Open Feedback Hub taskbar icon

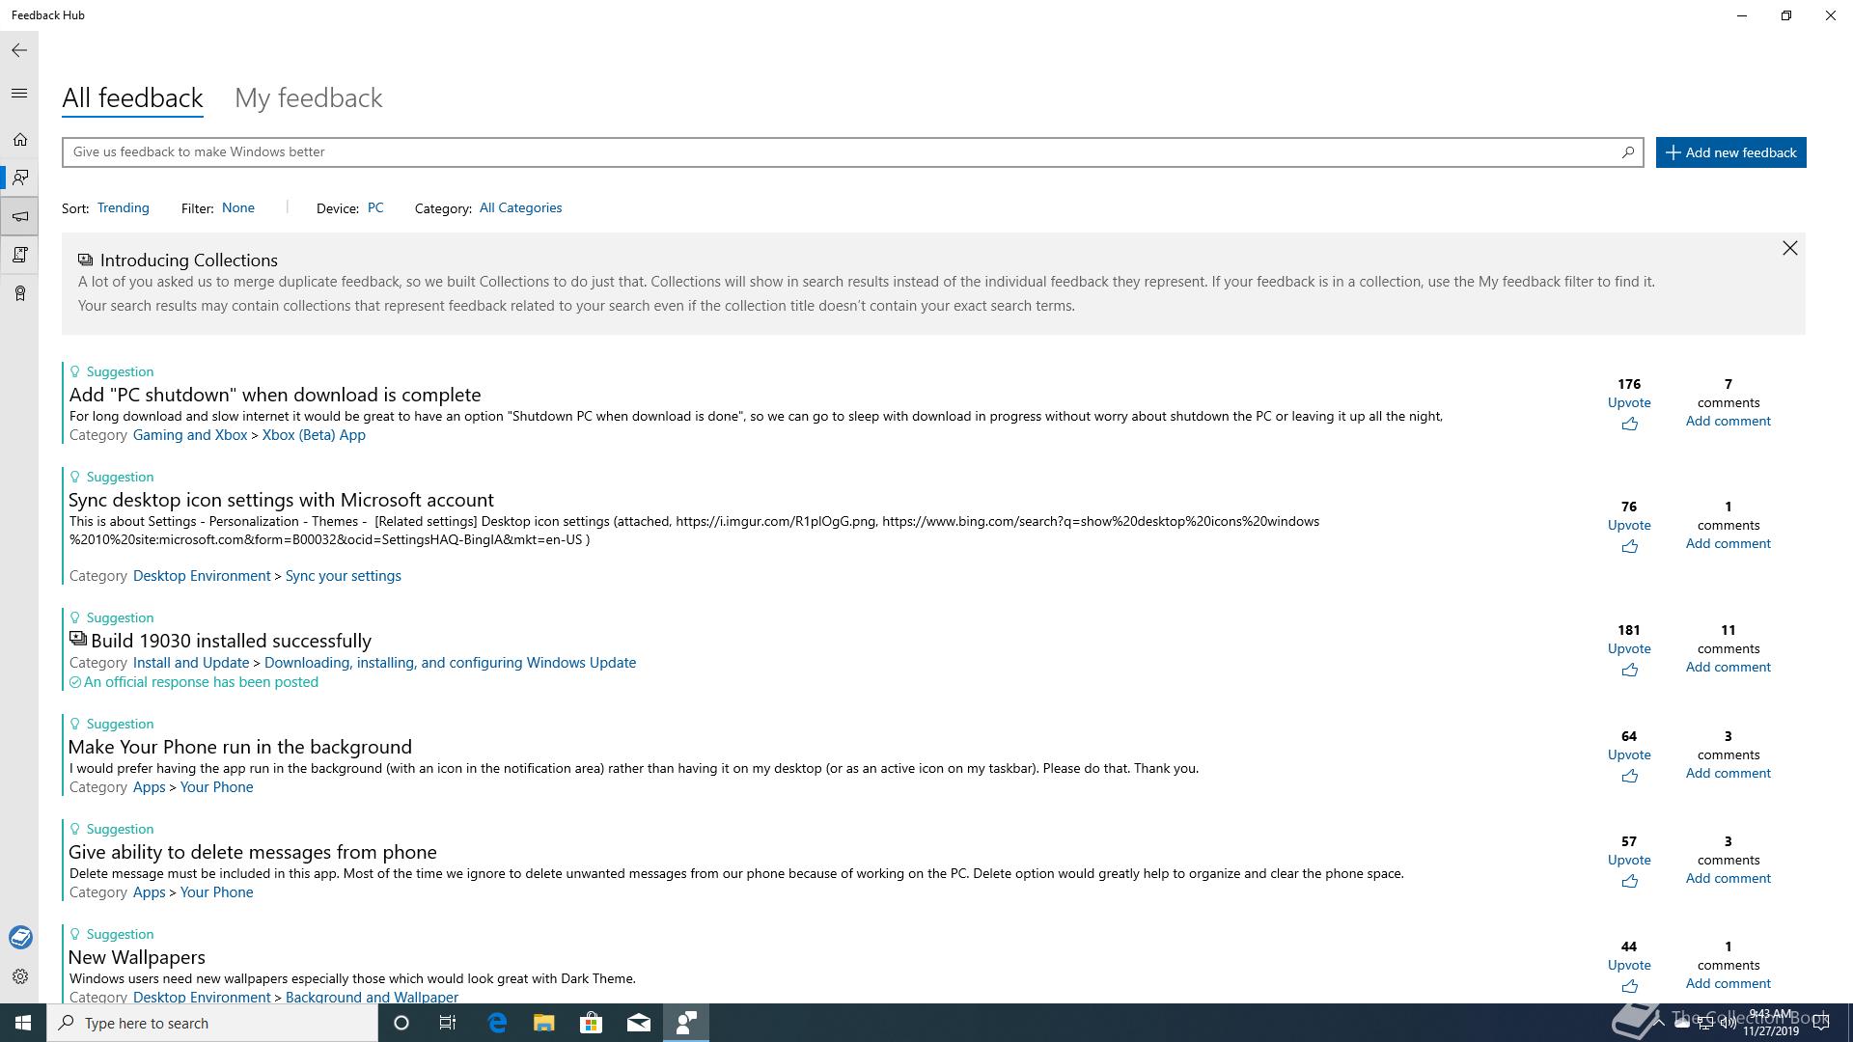(x=686, y=1023)
